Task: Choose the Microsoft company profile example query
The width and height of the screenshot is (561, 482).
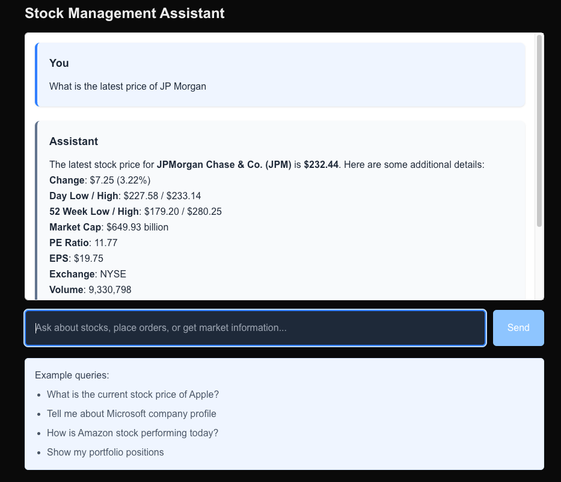Action: point(131,414)
